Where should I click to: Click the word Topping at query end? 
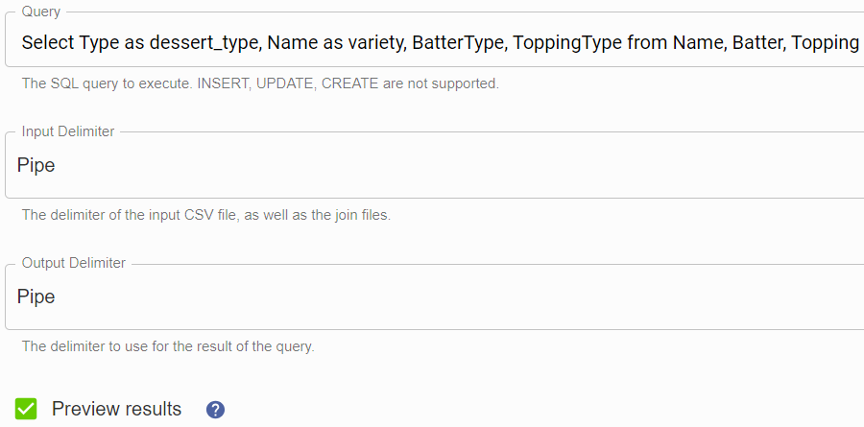tap(826, 43)
